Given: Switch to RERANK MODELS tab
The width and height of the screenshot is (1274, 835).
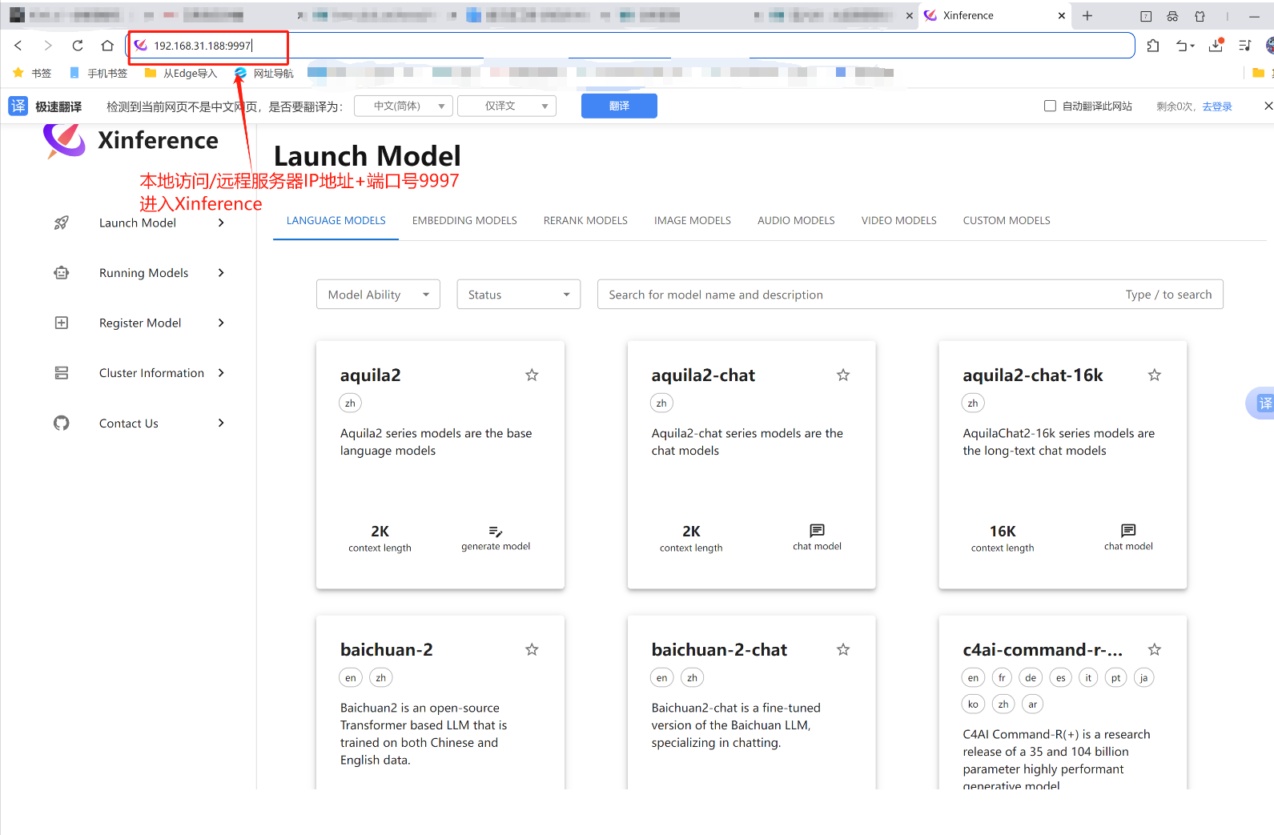Looking at the screenshot, I should pos(585,220).
